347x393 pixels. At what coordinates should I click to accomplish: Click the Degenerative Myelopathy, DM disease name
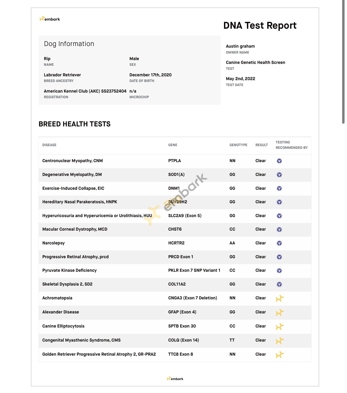(72, 175)
